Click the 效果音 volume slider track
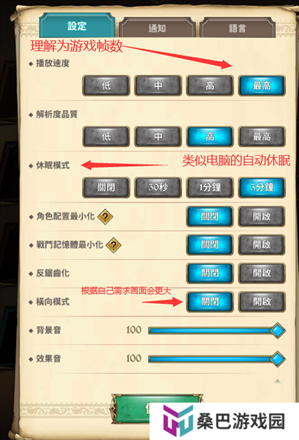Viewport: 299px width, 440px height. (x=213, y=359)
